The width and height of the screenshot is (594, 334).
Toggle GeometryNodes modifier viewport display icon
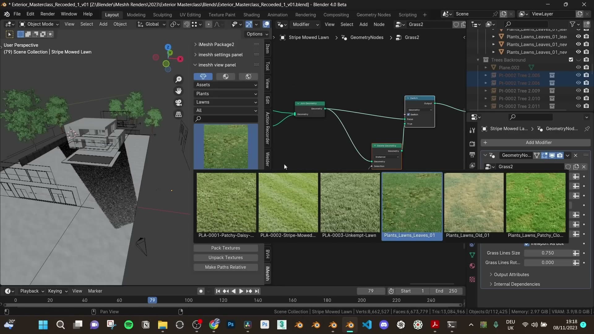point(552,155)
